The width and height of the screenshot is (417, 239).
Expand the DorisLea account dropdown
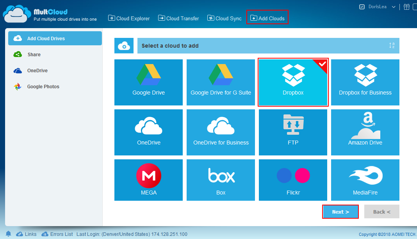[x=394, y=7]
